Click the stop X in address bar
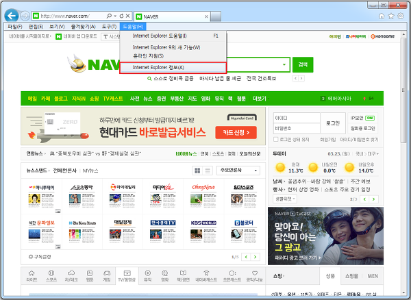This screenshot has width=411, height=300. pos(127,16)
